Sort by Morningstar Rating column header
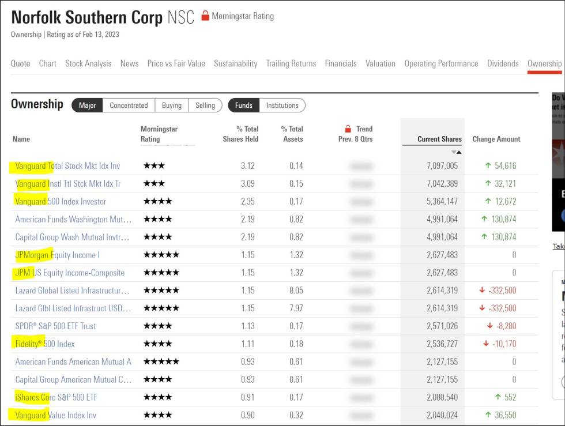565x426 pixels. pos(159,134)
